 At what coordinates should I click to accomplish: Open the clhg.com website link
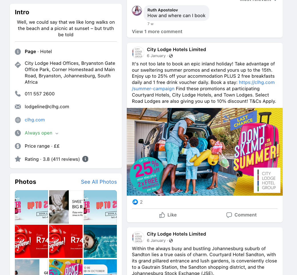35,120
